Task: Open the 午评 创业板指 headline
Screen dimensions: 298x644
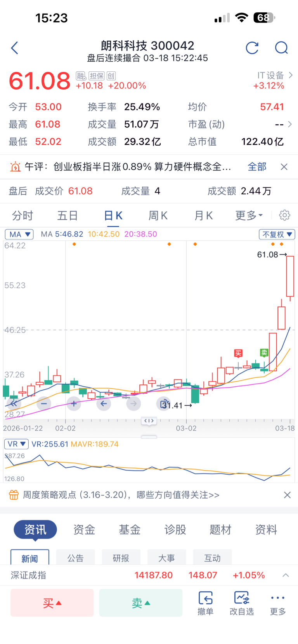Action: click(x=128, y=167)
